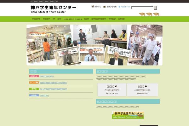Click the Kobe Student Youth Center banner image
The height and width of the screenshot is (126, 189).
point(128,115)
